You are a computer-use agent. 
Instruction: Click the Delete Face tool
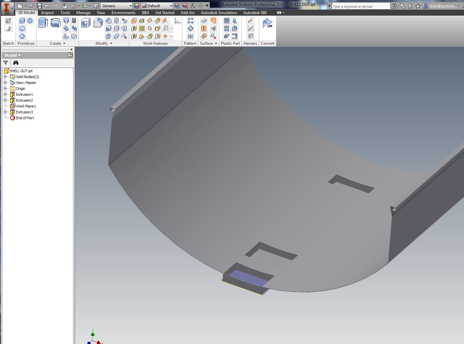click(213, 36)
